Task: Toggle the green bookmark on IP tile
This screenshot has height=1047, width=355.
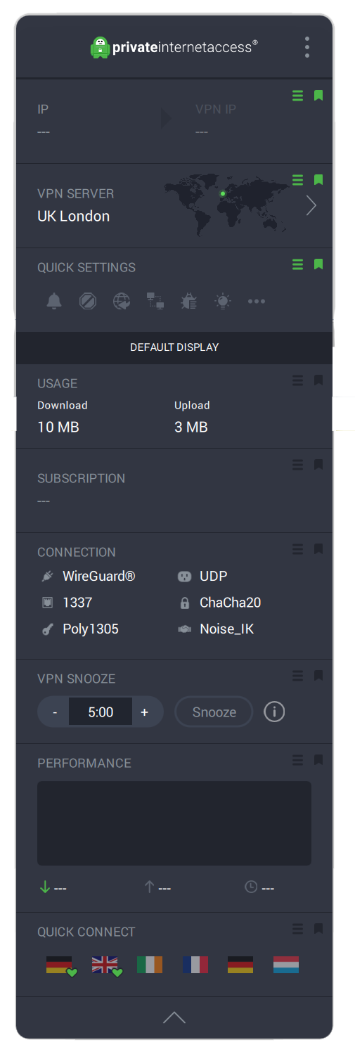Action: coord(318,96)
